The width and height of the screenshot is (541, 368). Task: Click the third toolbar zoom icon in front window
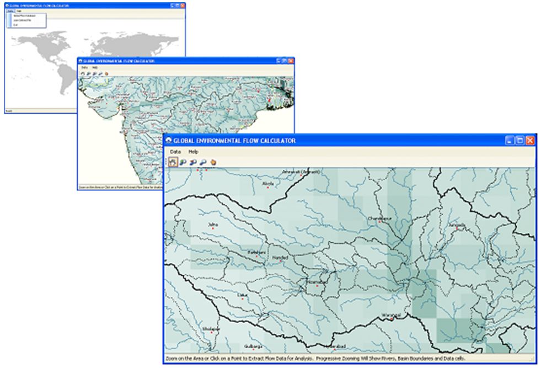coord(193,162)
